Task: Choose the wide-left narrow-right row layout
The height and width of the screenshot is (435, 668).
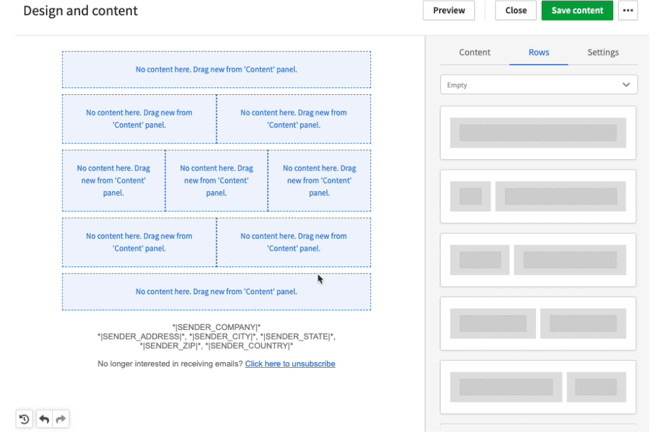Action: [538, 387]
